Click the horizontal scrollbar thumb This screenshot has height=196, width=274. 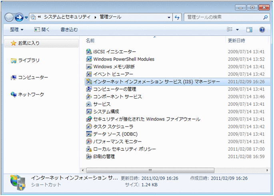(150, 170)
